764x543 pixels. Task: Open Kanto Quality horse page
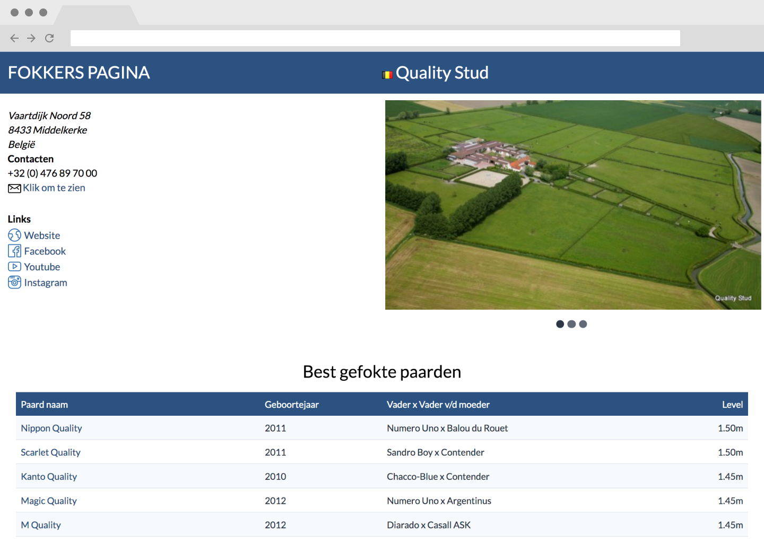coord(49,477)
